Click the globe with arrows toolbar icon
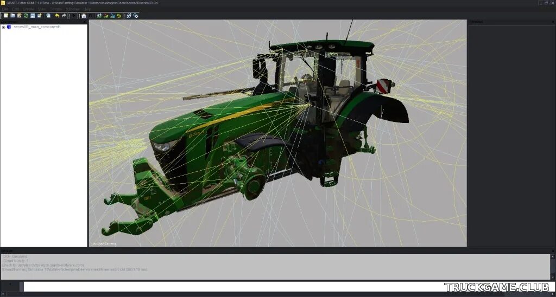 click(x=129, y=16)
